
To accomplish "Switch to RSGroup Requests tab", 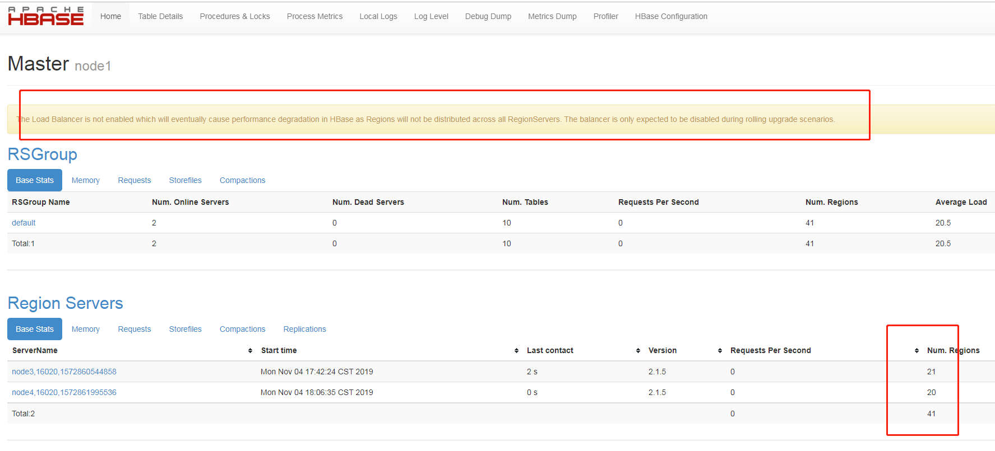I will pos(135,180).
